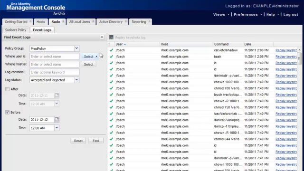This screenshot has height=171, width=304.
Task: Sort by the Host column header
Action: (186, 44)
